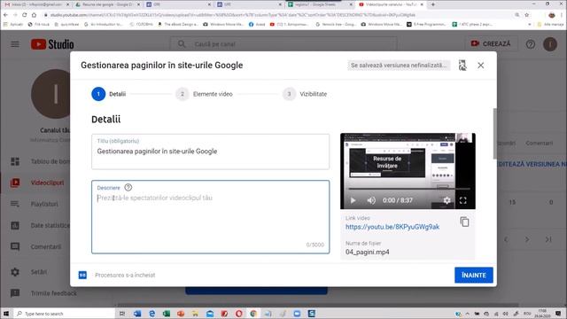Go to step 3 Vizibilitate
The image size is (567, 319).
(x=305, y=94)
